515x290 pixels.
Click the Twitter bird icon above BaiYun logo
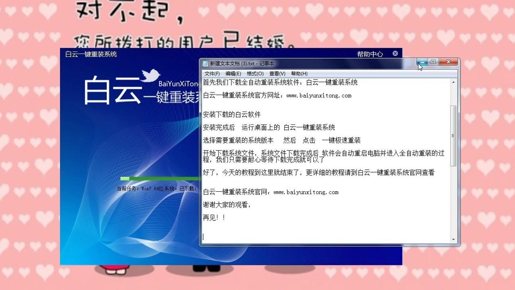[151, 75]
